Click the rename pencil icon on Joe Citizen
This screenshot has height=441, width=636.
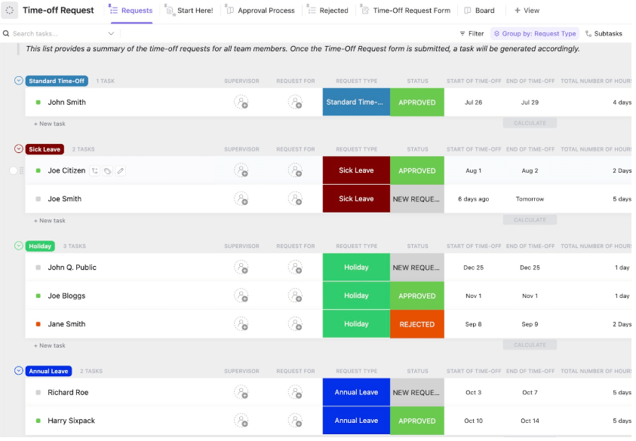coord(120,171)
